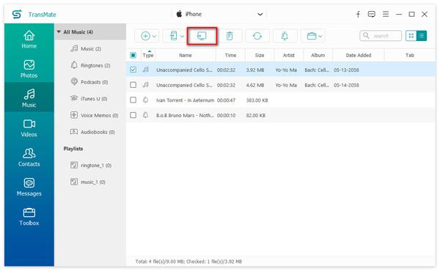Sort by the Artist column header
Image resolution: width=440 pixels, height=271 pixels.
pos(289,55)
